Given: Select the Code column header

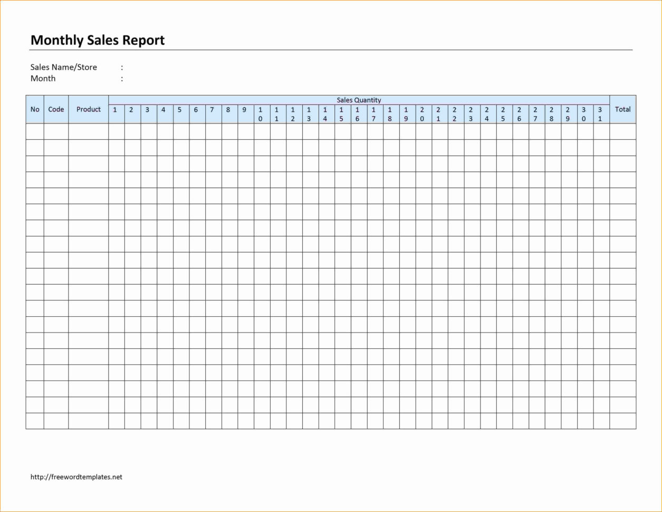Looking at the screenshot, I should coord(56,109).
